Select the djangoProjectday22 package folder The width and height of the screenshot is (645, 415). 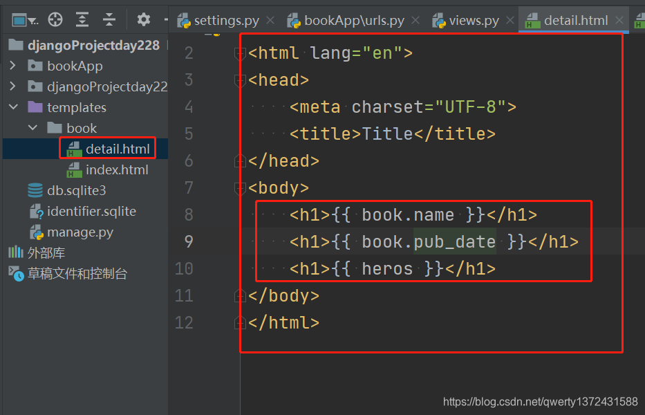pyautogui.click(x=97, y=87)
